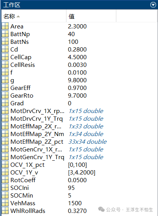158x216 pixels.
Task: Click the matrix icon beside MotGenCrv_1Y_Trq
Action: click(5, 157)
